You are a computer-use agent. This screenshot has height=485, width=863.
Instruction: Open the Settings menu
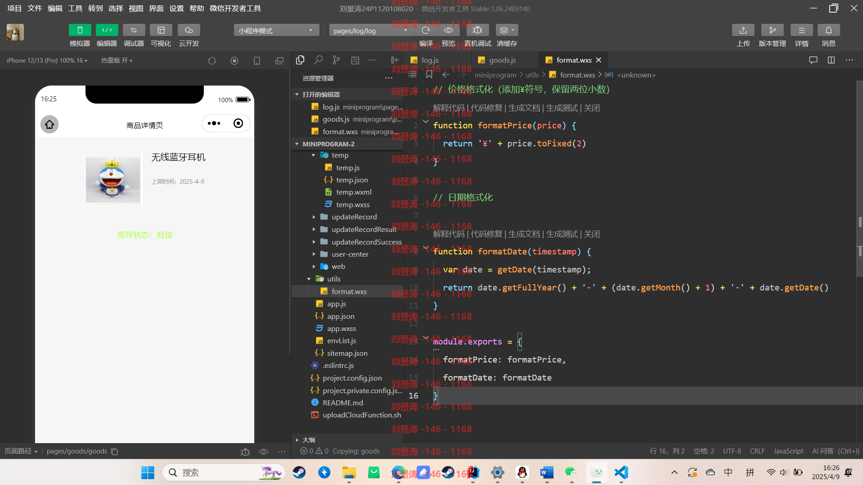pos(176,8)
